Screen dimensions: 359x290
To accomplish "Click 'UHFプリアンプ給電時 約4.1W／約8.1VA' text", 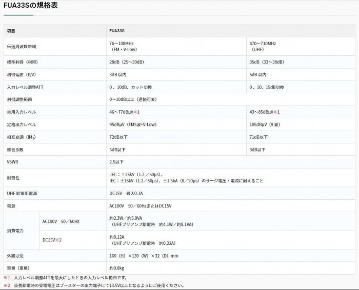I will (x=152, y=224).
